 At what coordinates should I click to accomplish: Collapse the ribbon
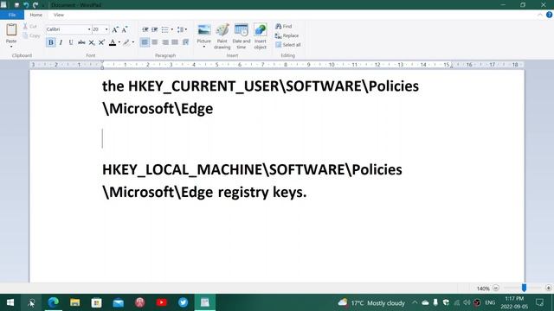click(x=540, y=15)
